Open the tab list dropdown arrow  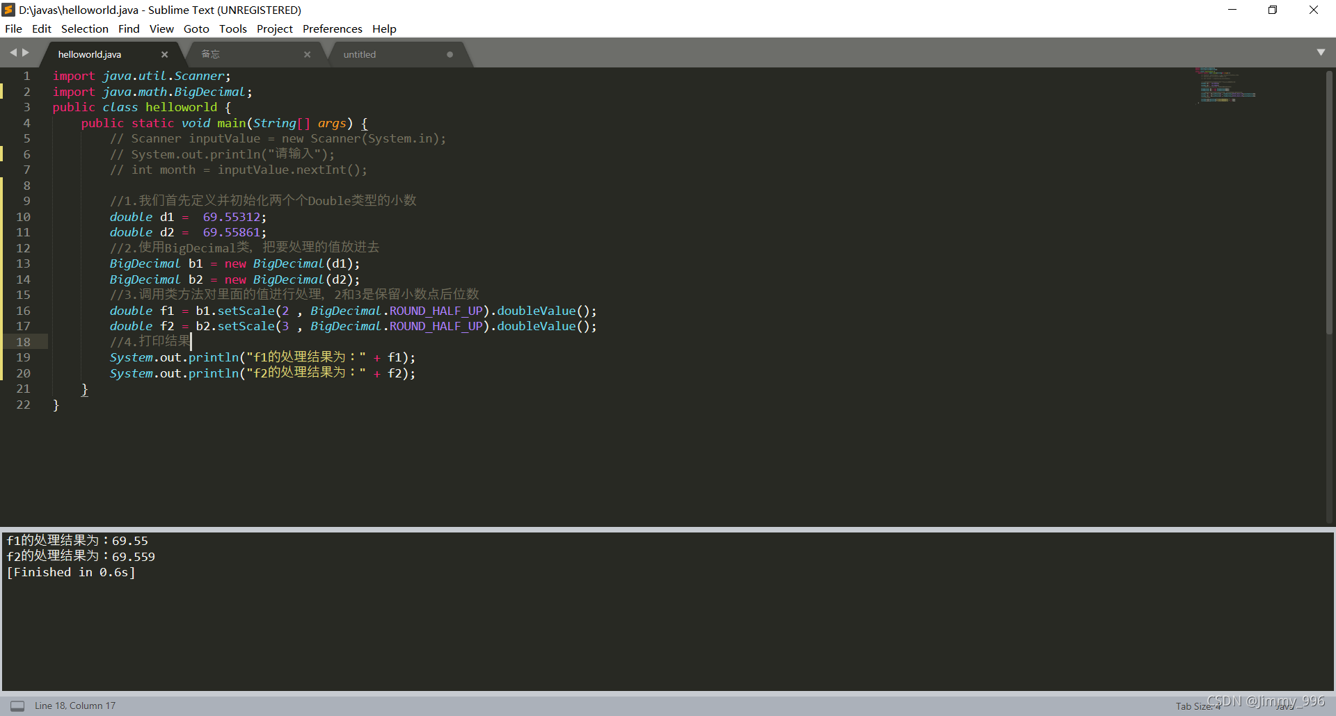pos(1321,53)
